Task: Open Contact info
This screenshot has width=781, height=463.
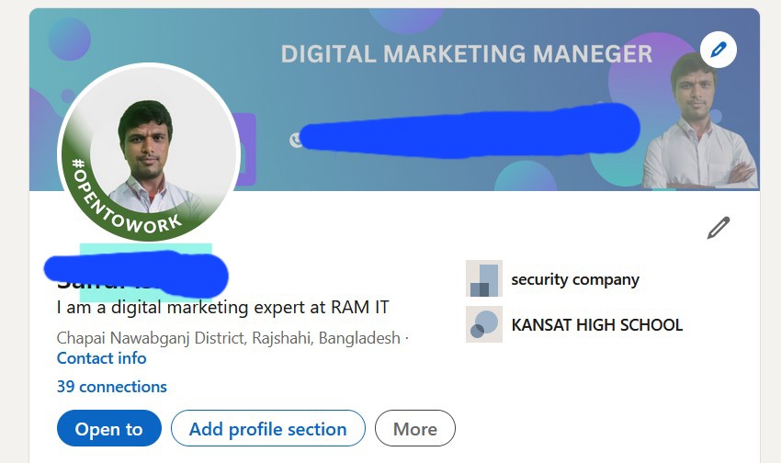Action: (102, 358)
